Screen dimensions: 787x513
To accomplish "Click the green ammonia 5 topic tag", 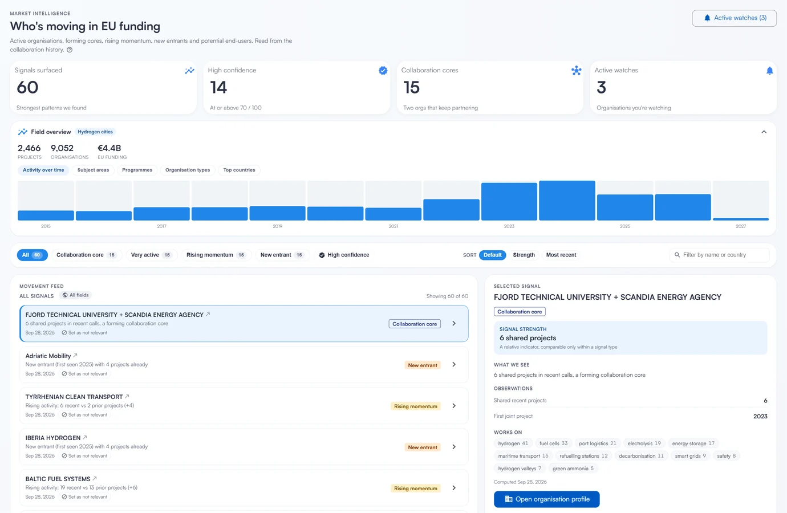I will (573, 469).
